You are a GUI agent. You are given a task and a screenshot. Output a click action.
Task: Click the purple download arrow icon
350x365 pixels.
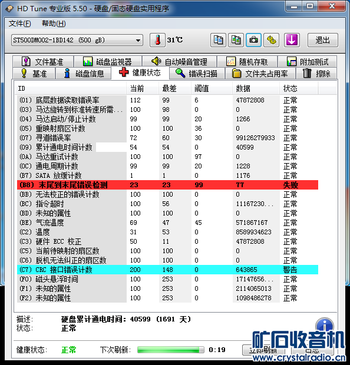tap(292, 40)
